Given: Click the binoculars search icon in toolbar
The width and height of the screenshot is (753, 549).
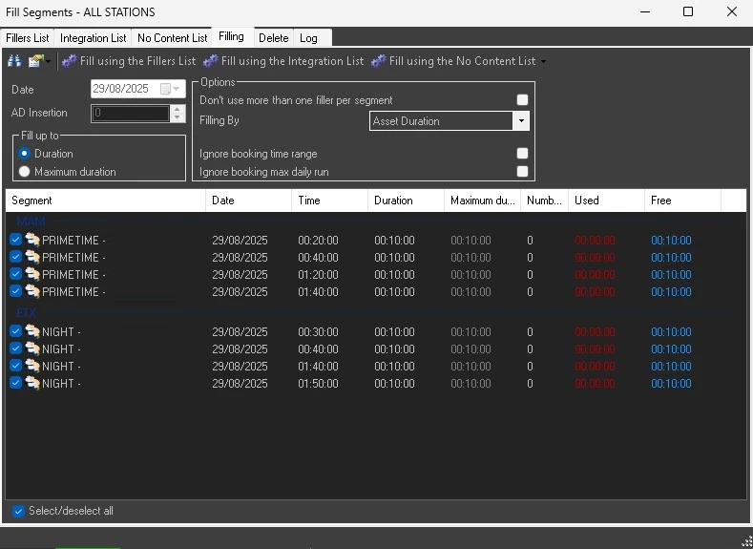Looking at the screenshot, I should click(x=14, y=61).
